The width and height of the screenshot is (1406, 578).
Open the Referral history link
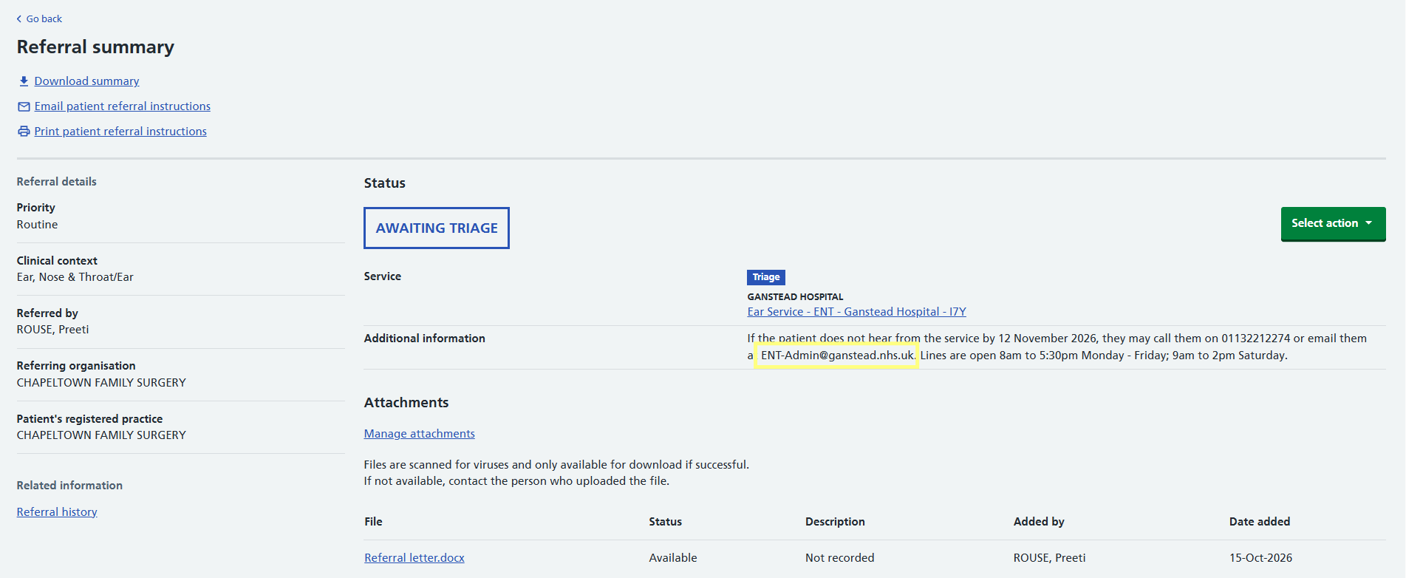click(x=57, y=512)
